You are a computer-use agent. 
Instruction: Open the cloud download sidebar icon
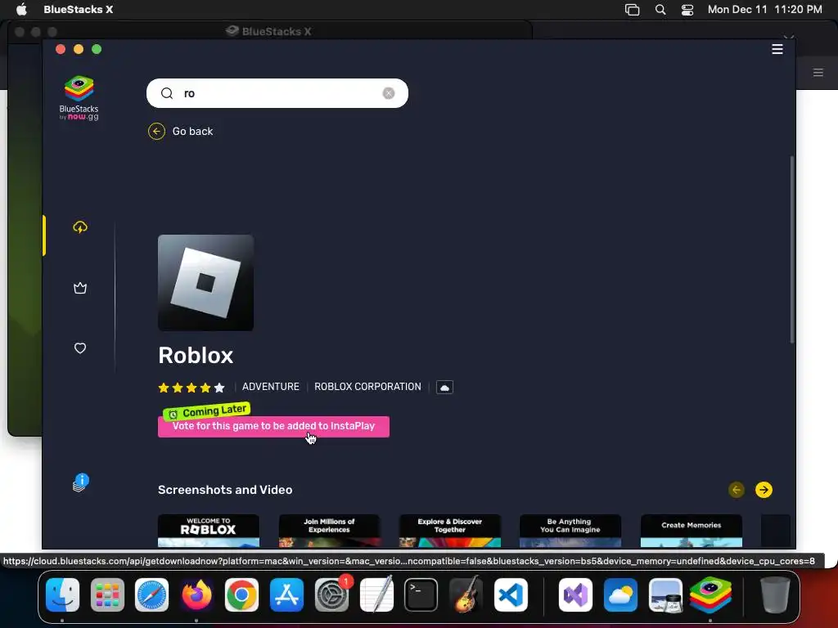click(80, 227)
